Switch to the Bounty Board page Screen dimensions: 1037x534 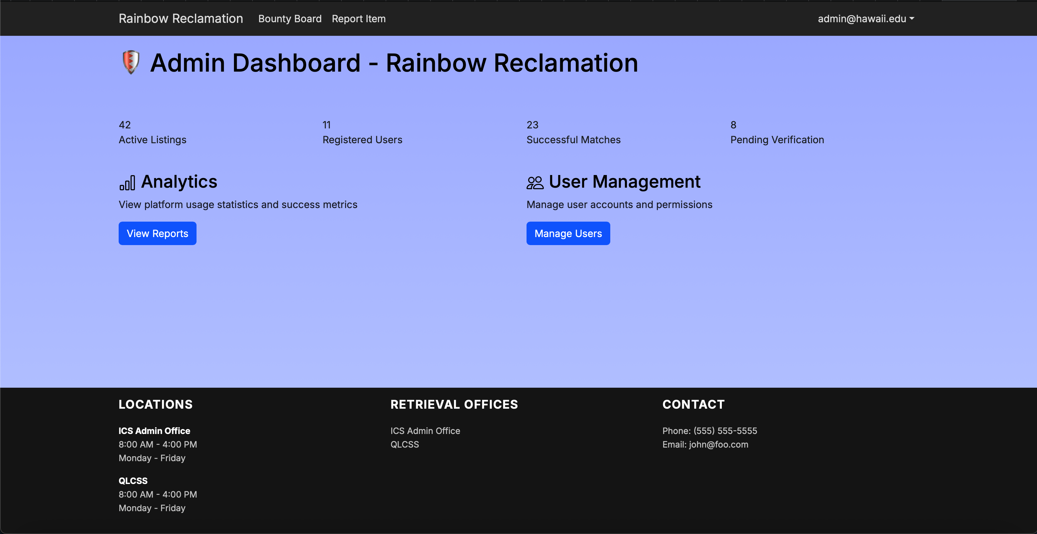point(290,19)
